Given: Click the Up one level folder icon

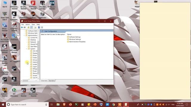Looking at the screenshot, I should tap(29, 27).
